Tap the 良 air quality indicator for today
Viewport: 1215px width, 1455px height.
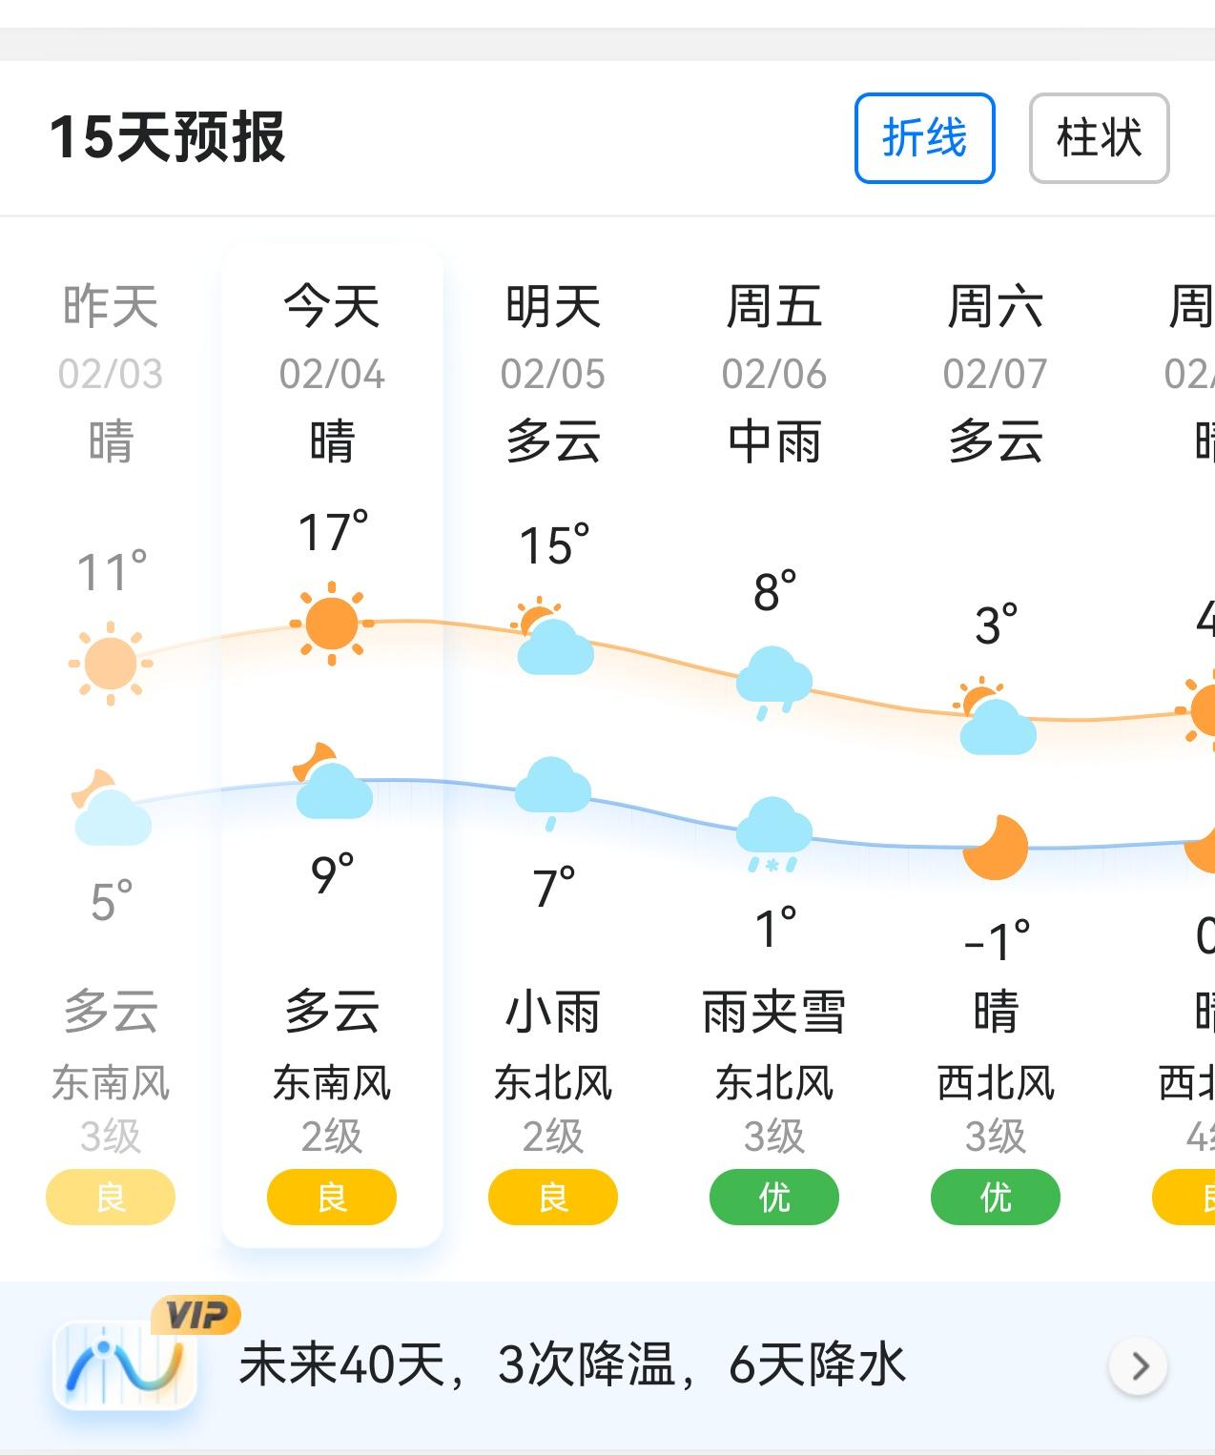(331, 1198)
